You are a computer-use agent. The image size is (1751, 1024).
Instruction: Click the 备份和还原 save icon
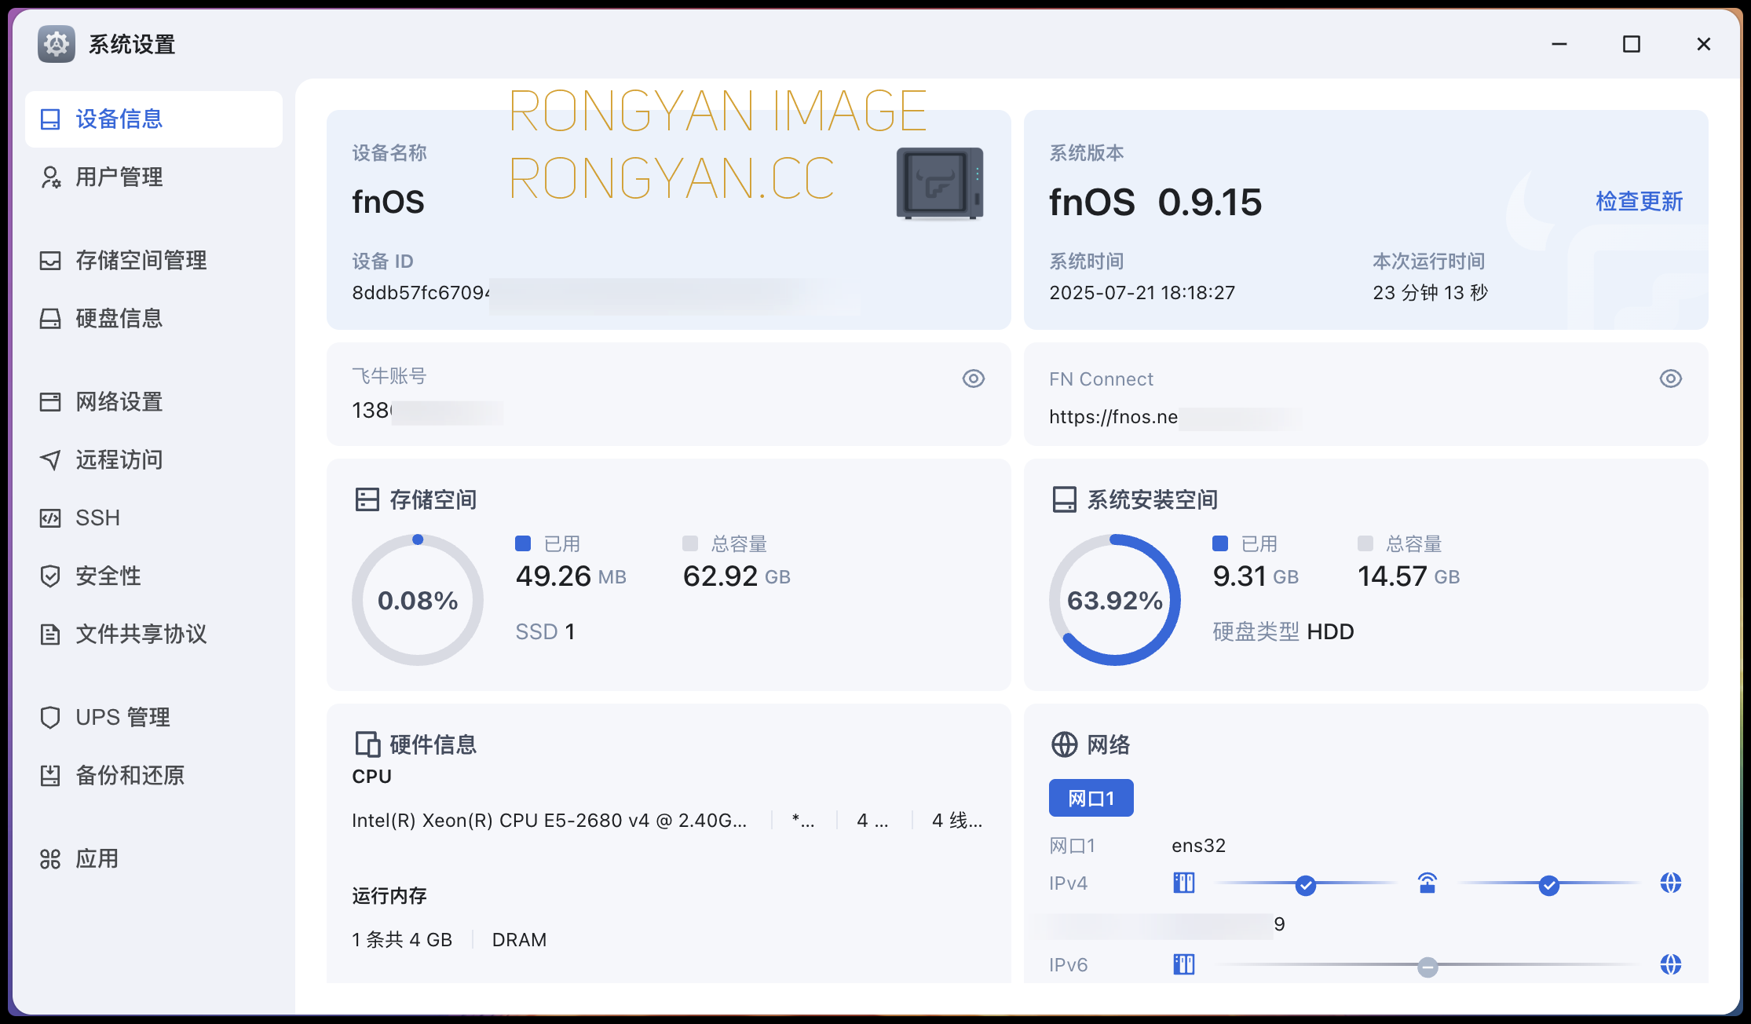[50, 776]
